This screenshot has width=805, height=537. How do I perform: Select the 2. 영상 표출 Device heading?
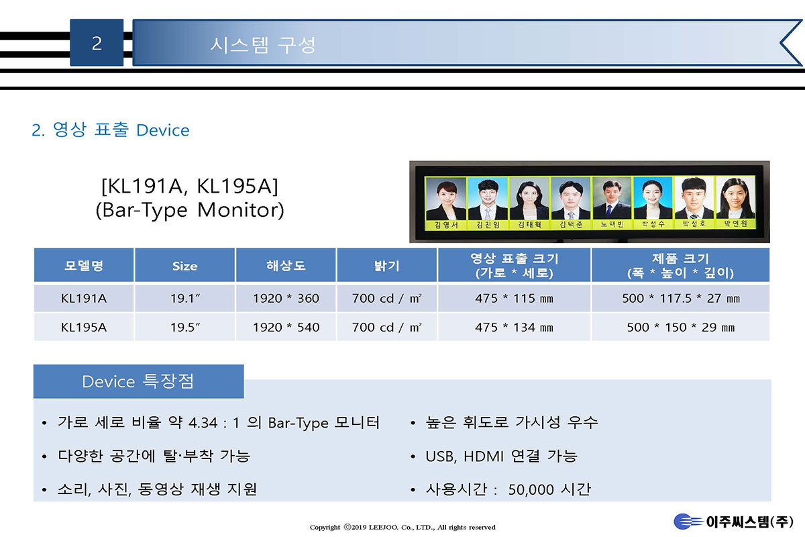tap(111, 130)
